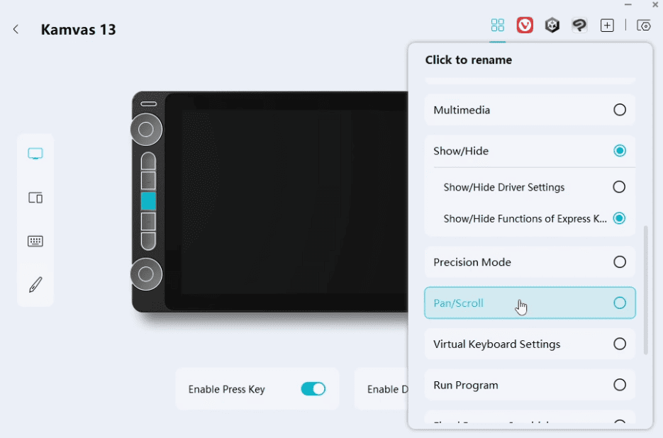Switch to the Vivaldi program profile

click(525, 26)
